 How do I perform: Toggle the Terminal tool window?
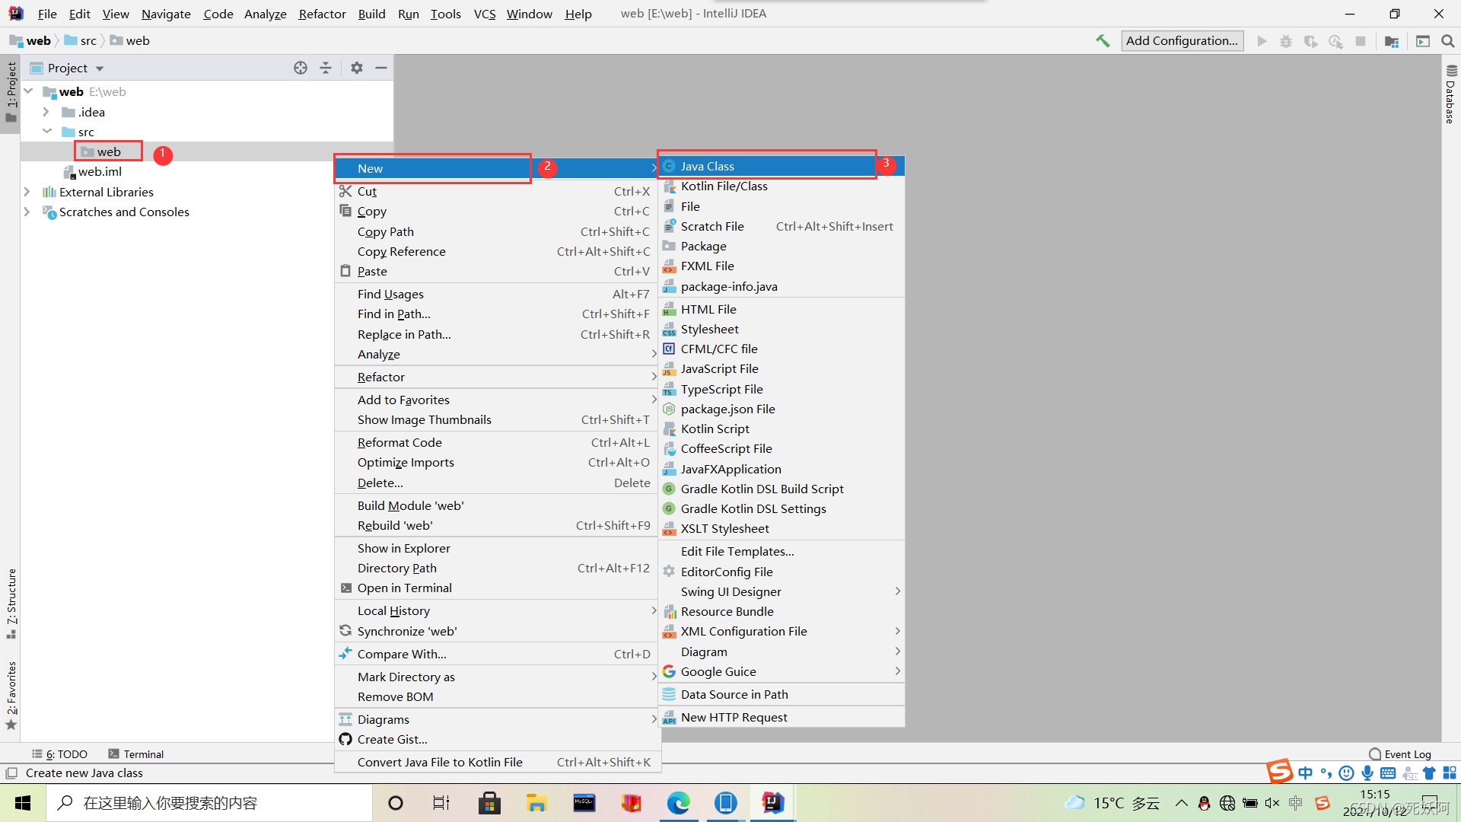coord(135,754)
